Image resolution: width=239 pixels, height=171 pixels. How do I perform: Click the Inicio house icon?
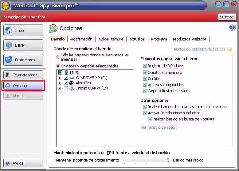click(x=9, y=30)
